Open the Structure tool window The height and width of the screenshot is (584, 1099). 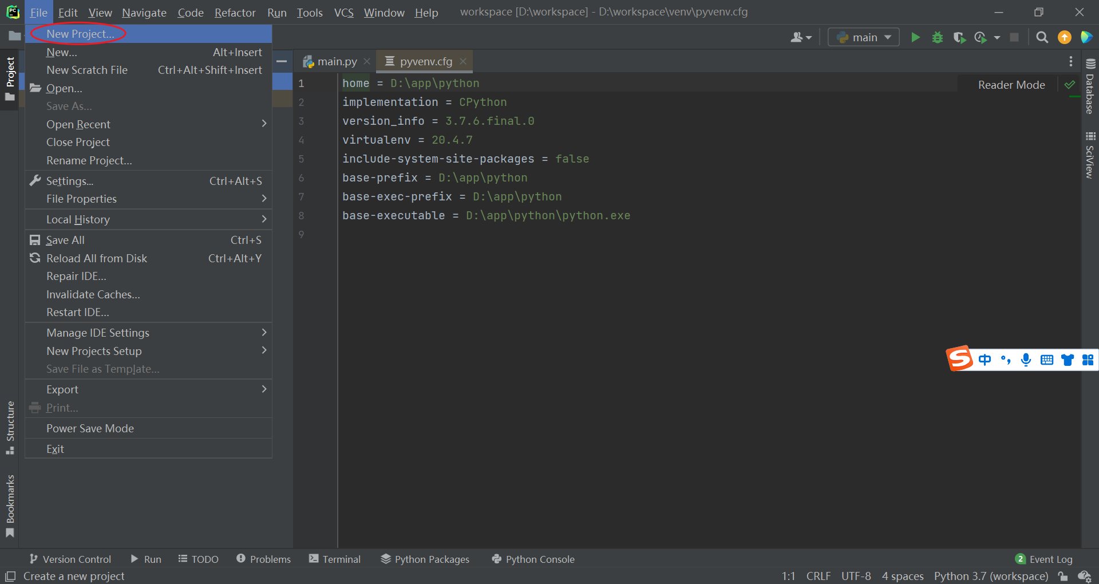[x=10, y=428]
